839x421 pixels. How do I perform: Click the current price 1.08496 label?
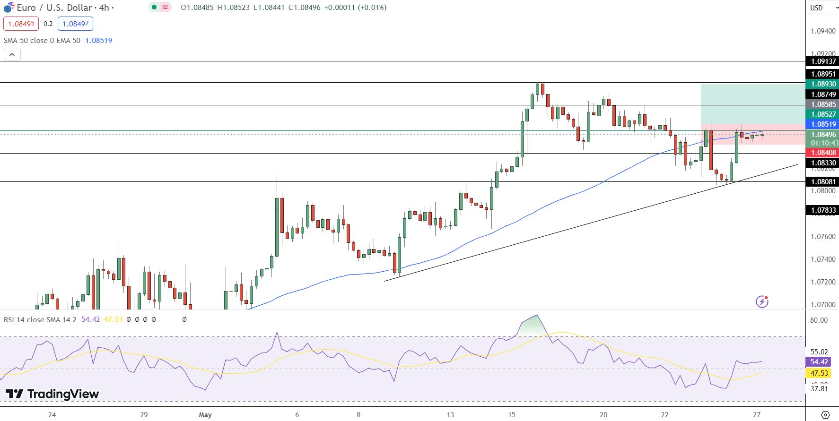click(822, 135)
